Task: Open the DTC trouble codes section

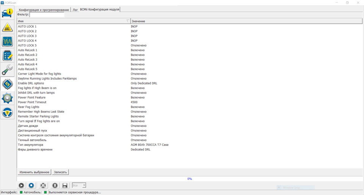Action: click(7, 27)
